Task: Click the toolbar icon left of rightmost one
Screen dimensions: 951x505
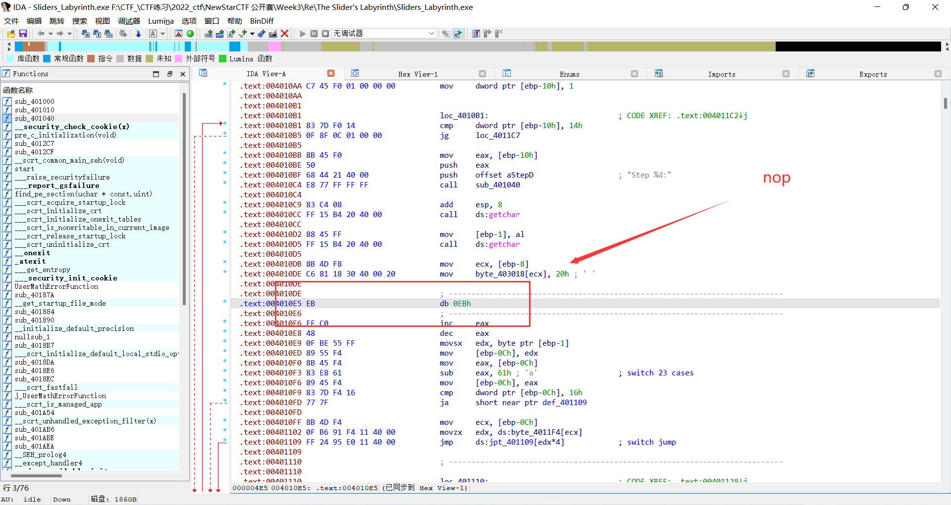Action: [487, 34]
